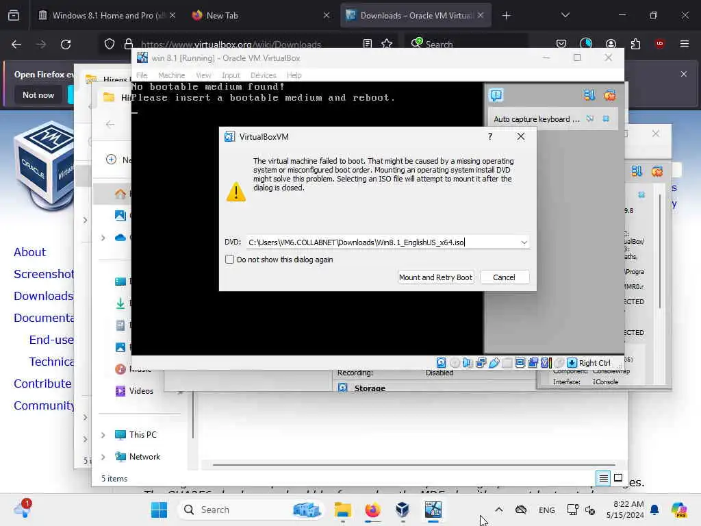Open the DVD path dropdown arrow
This screenshot has height=526, width=701.
[524, 242]
